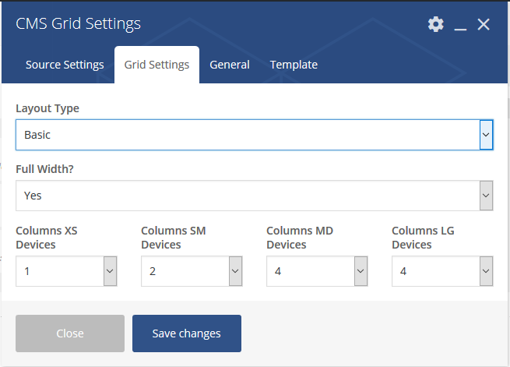
Task: Go to the Template tab
Action: click(294, 65)
